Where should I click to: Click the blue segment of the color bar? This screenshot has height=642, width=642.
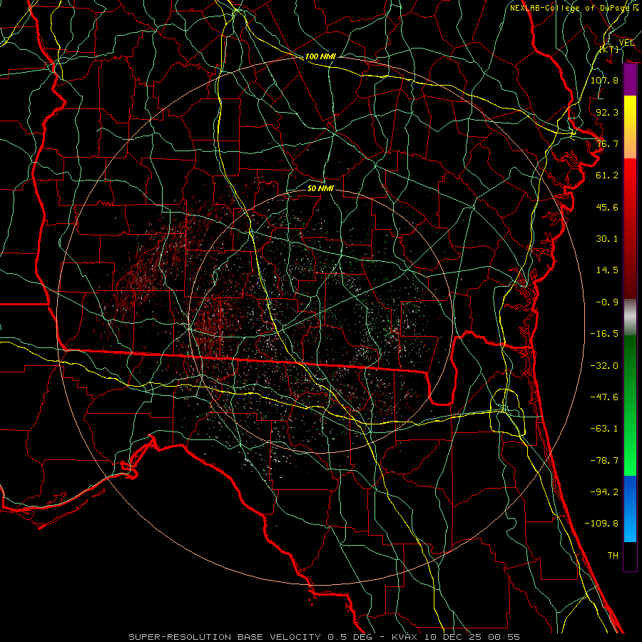click(630, 509)
